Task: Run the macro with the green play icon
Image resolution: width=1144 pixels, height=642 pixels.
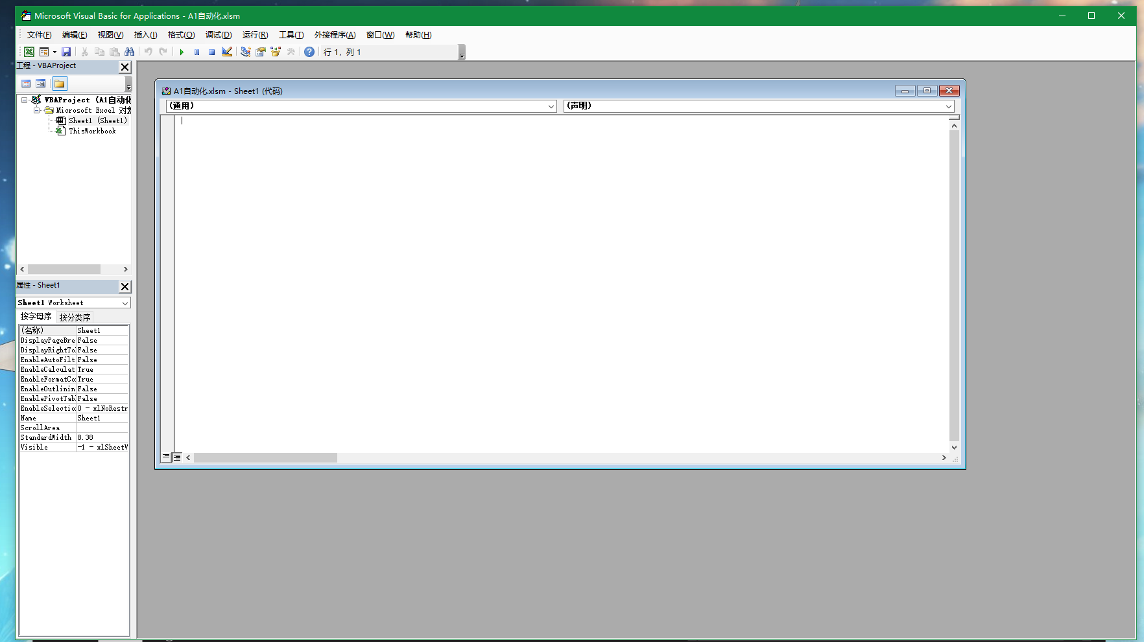Action: tap(182, 52)
